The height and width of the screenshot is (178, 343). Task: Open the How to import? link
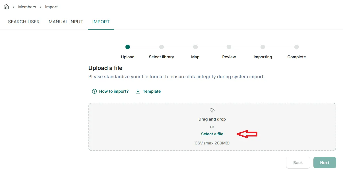114,91
